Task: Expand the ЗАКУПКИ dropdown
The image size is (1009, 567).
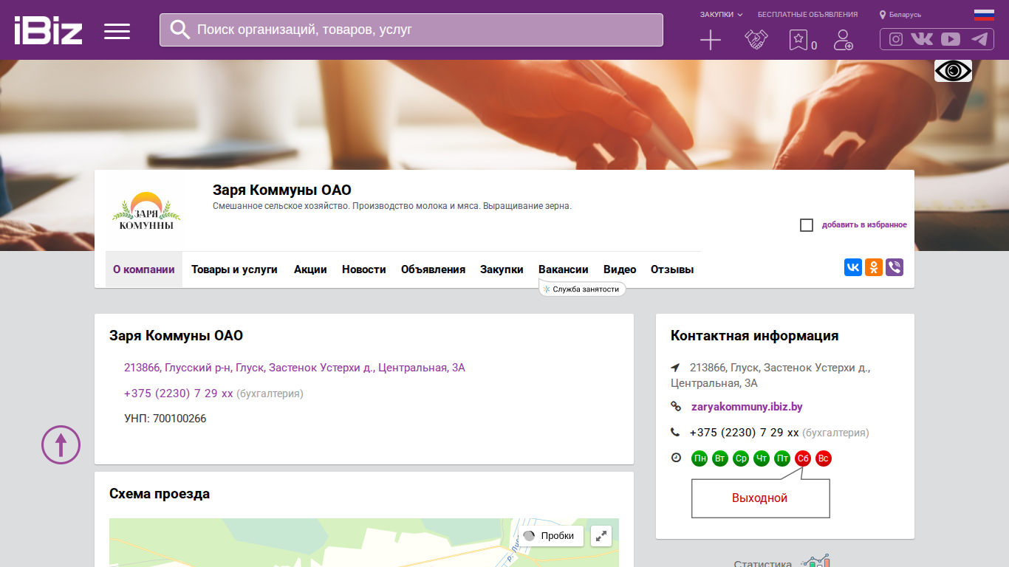Action: point(721,15)
